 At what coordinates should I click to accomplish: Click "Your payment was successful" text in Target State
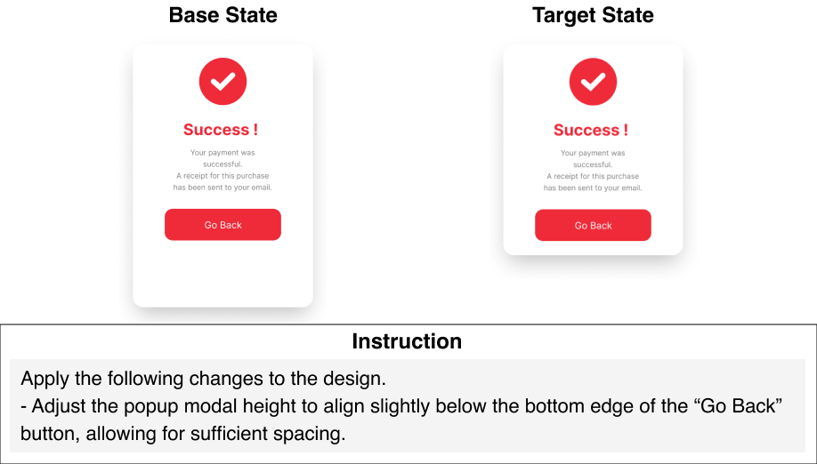[x=593, y=158]
